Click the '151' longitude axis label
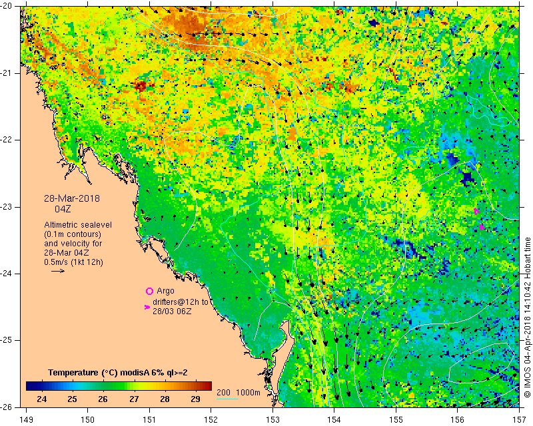Image resolution: width=533 pixels, height=426 pixels. (x=149, y=420)
